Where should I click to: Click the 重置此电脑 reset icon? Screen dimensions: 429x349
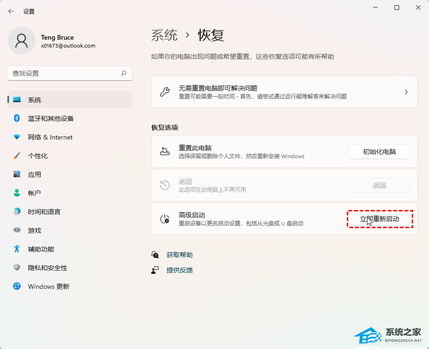pos(165,152)
